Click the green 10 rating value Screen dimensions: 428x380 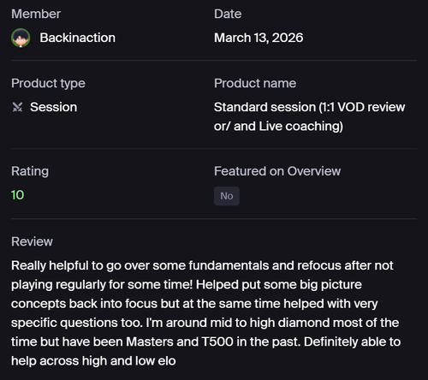click(x=17, y=195)
